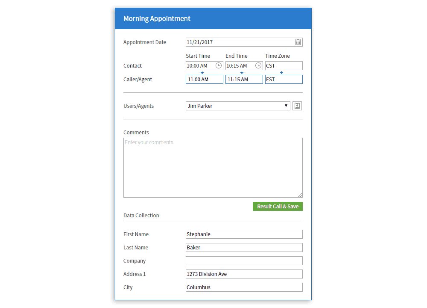
Task: Open the contact card icon beside Users/Agents
Action: (x=297, y=106)
